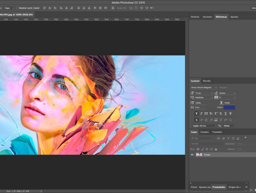Switch to the Ajustes tab
256x193 pixels.
click(234, 17)
